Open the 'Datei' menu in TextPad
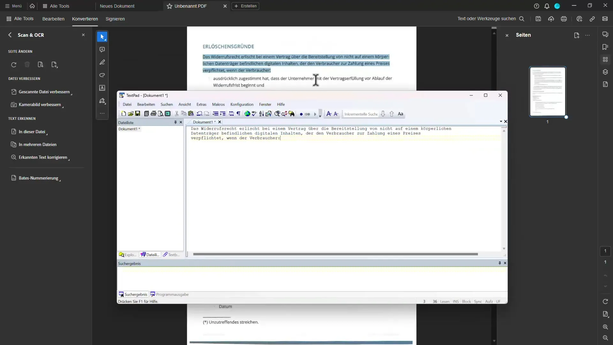This screenshot has height=345, width=613. 127,104
